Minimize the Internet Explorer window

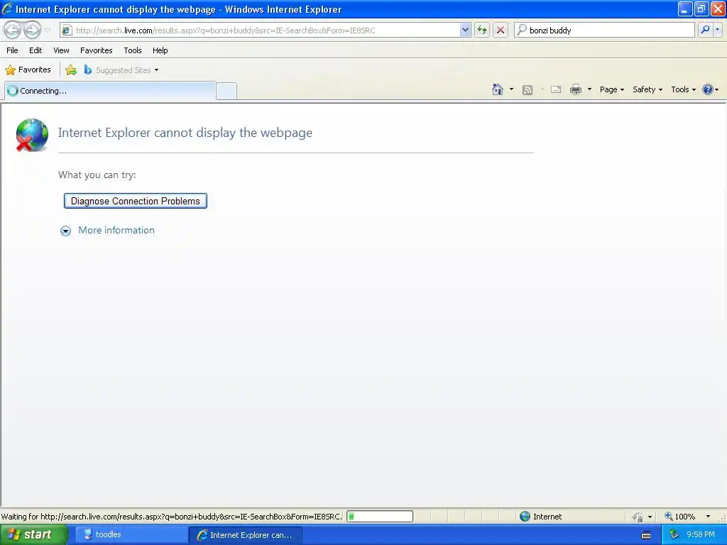685,9
